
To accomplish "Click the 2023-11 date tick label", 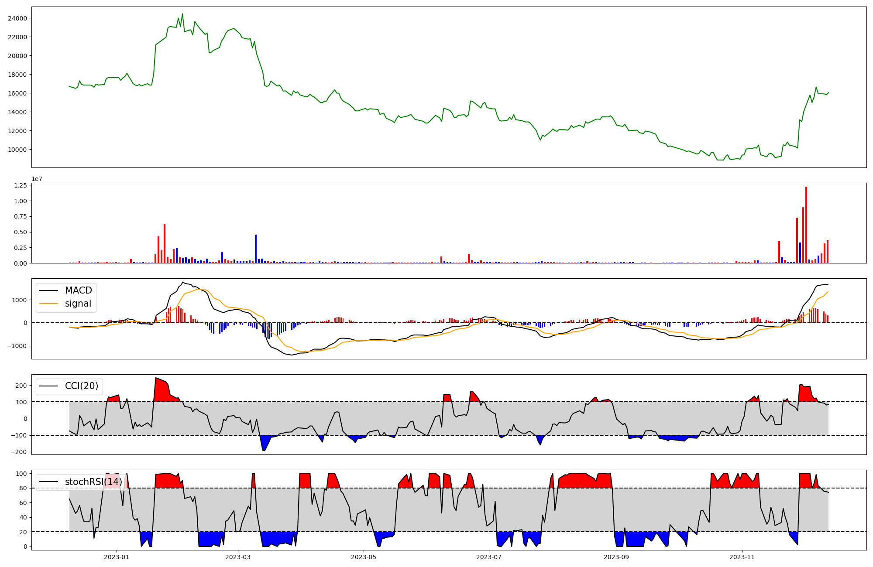I will 742,557.
